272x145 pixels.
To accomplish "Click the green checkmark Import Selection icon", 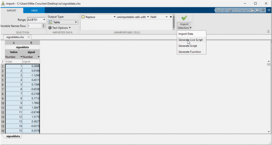I will (184, 18).
